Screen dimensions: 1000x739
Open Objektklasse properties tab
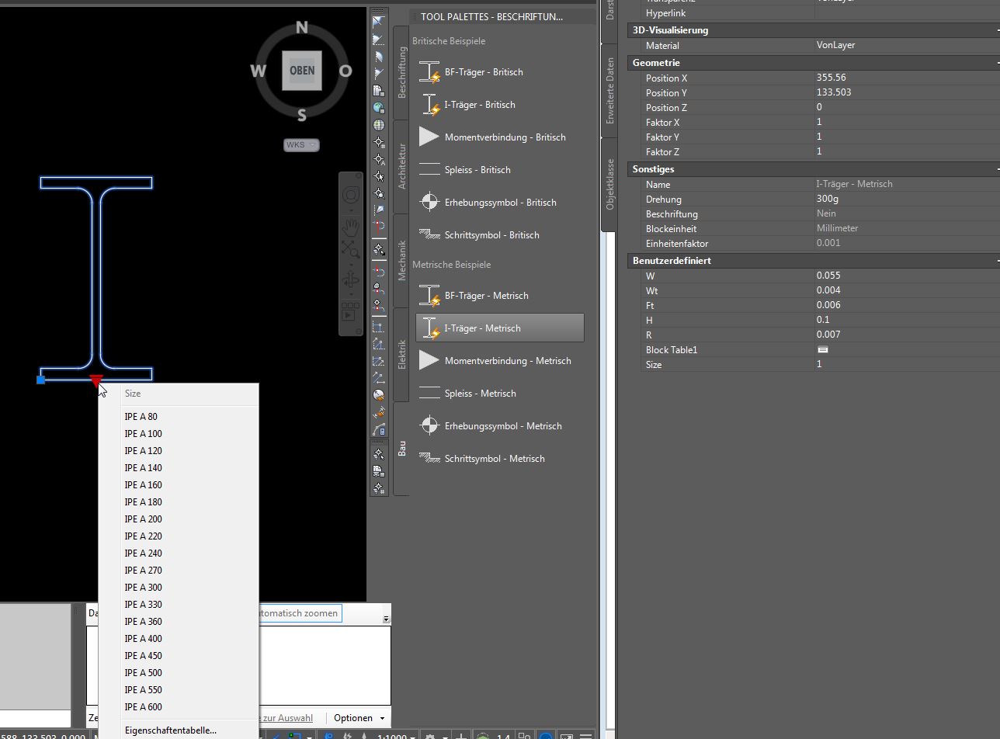coord(609,184)
